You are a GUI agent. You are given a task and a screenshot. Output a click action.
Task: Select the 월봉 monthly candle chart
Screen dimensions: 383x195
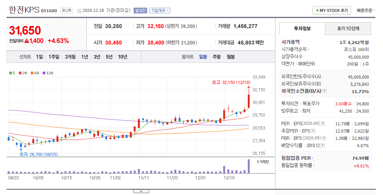click(230, 57)
